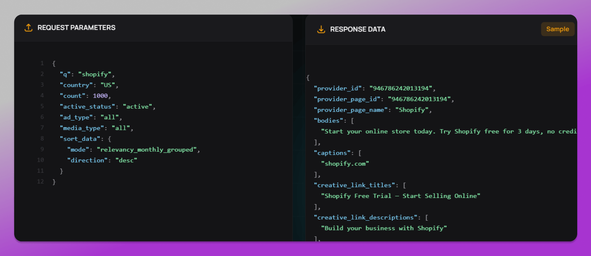
Task: Click the "shopify.com" caption value
Action: coord(345,164)
